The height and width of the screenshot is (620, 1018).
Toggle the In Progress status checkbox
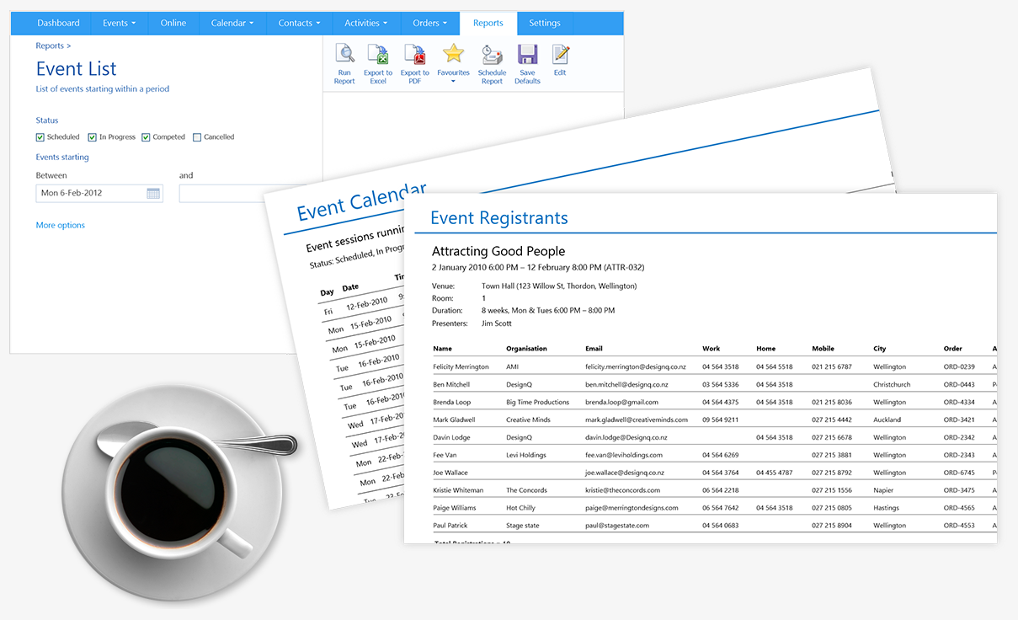click(x=93, y=137)
